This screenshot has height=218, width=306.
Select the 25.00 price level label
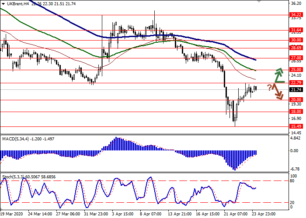point(296,70)
